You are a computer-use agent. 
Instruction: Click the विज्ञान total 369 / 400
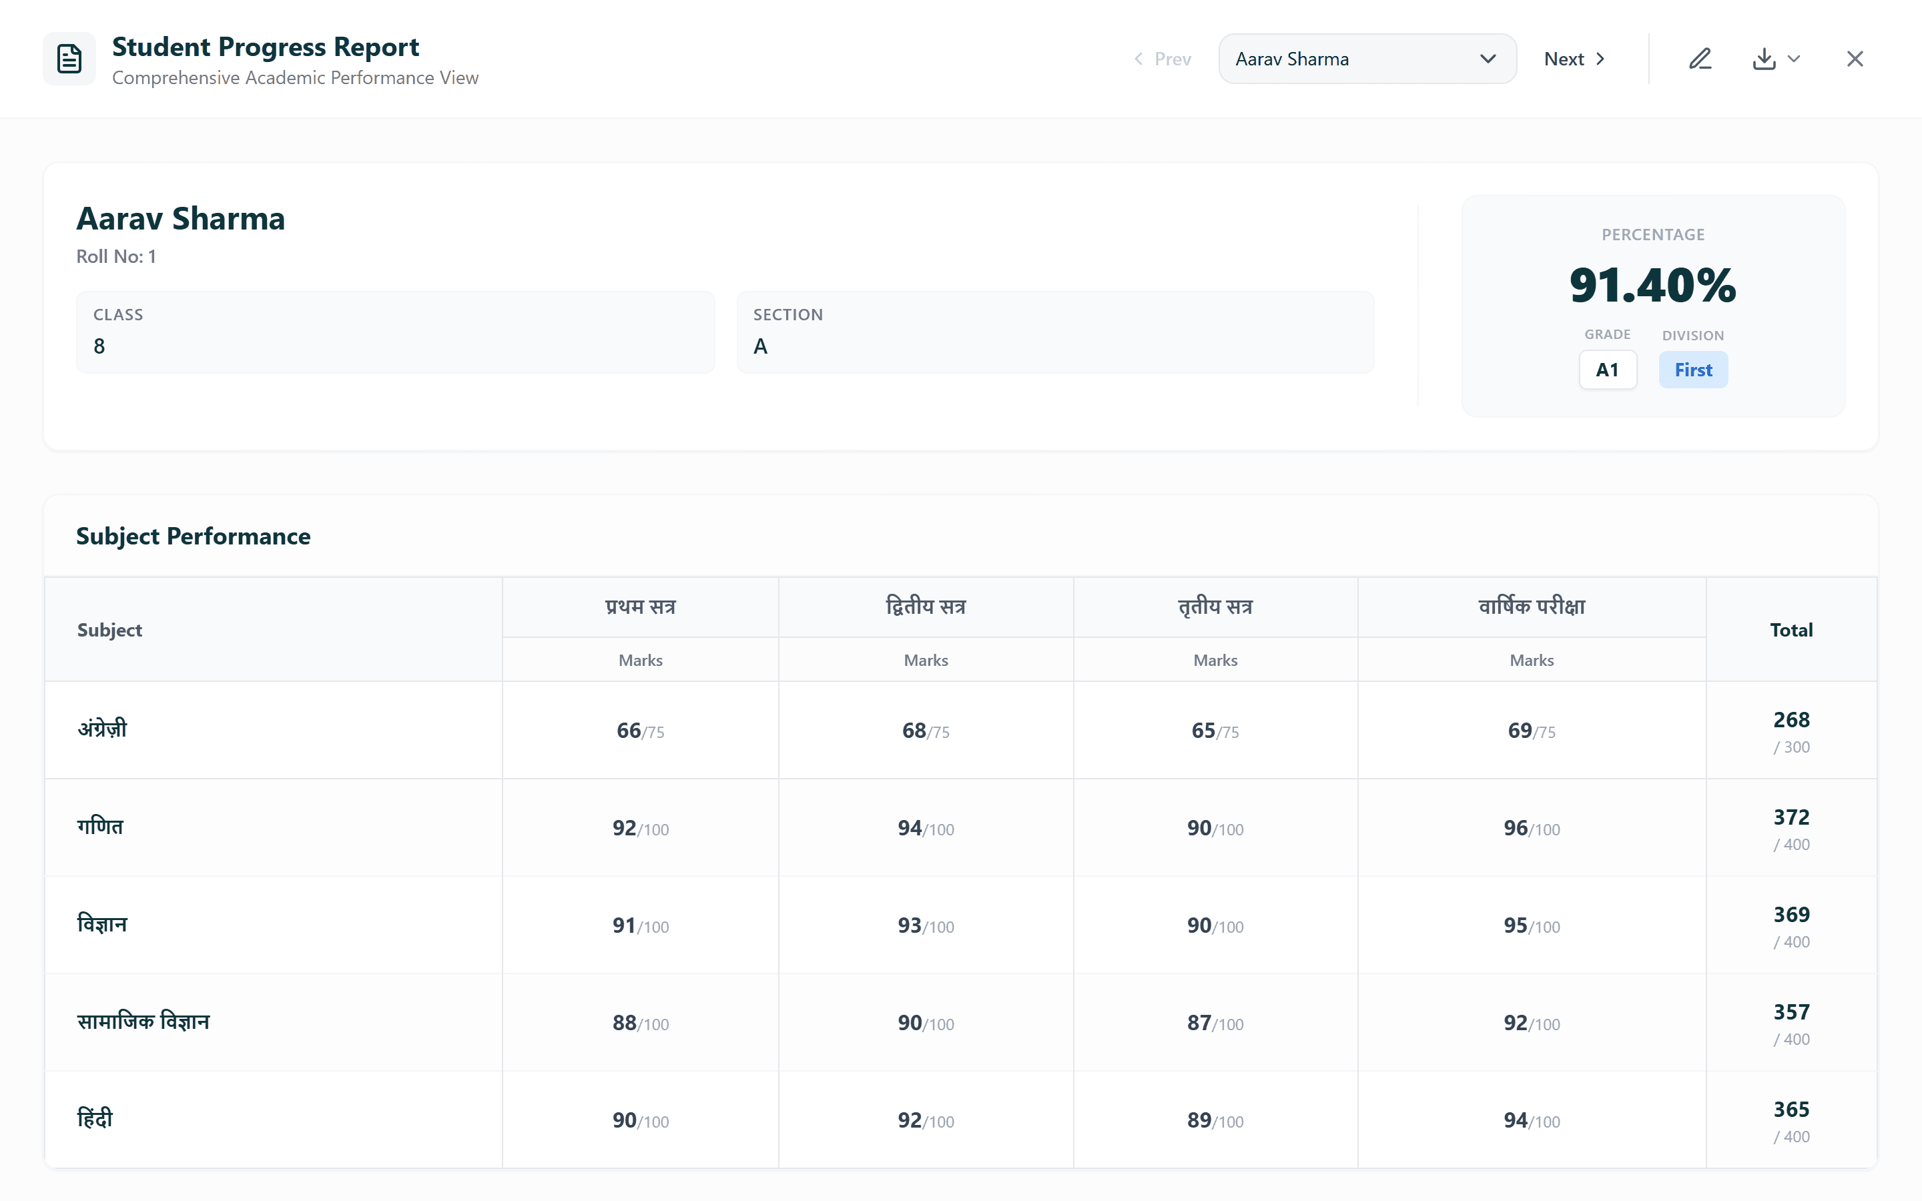coord(1791,927)
